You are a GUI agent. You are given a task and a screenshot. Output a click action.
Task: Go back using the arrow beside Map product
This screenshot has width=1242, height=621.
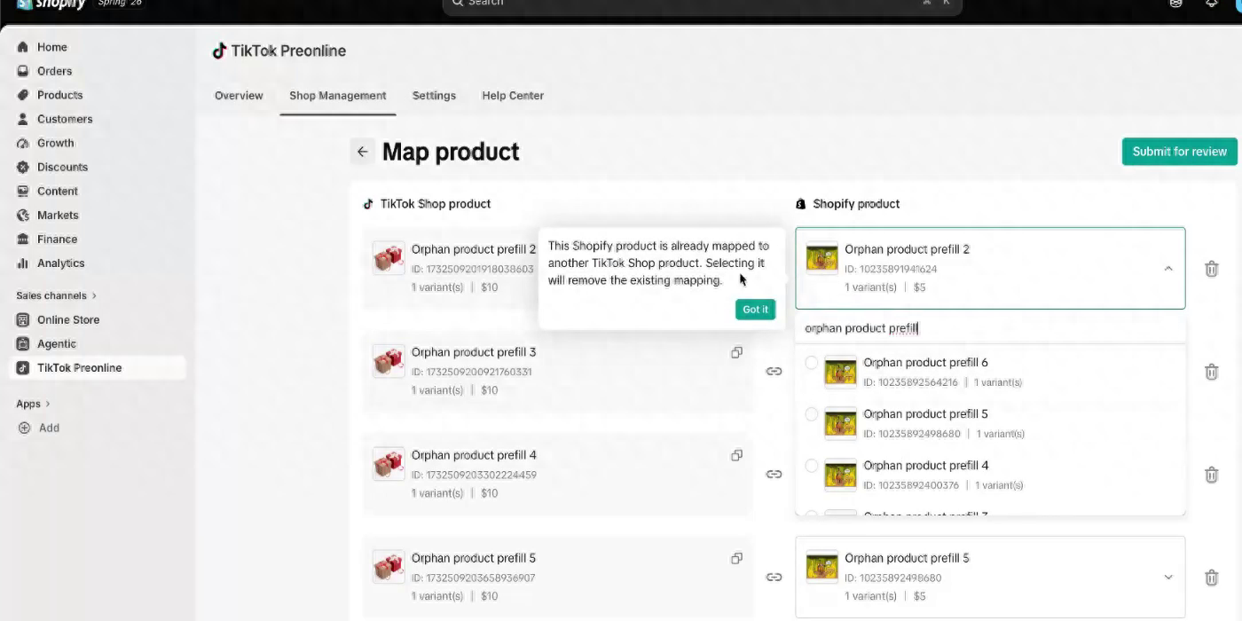[362, 152]
